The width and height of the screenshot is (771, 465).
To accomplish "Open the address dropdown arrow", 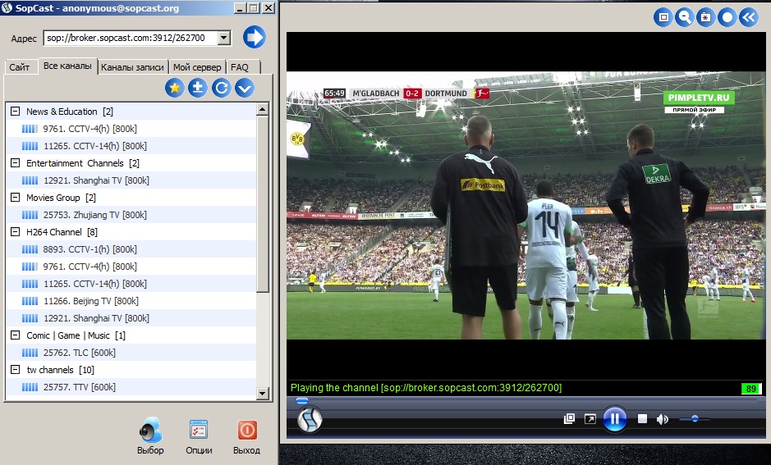I will click(x=223, y=38).
